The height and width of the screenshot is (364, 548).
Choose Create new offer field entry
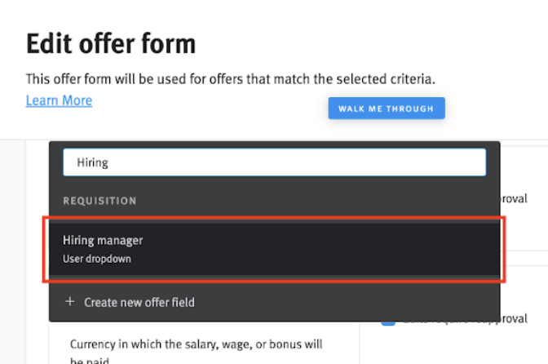pos(274,302)
